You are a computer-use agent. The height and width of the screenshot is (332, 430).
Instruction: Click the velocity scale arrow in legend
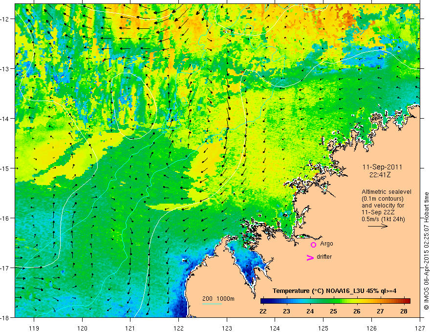[x=378, y=226]
